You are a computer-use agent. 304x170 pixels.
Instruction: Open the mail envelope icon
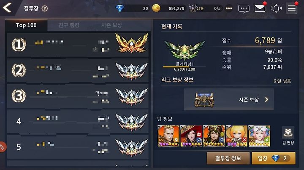[x=260, y=8]
